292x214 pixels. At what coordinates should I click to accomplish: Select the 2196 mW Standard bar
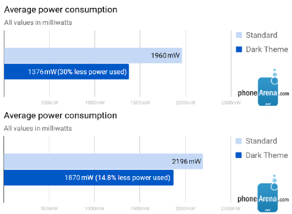point(103,162)
